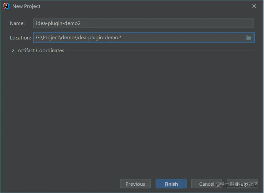Click the Finish button

pos(171,184)
